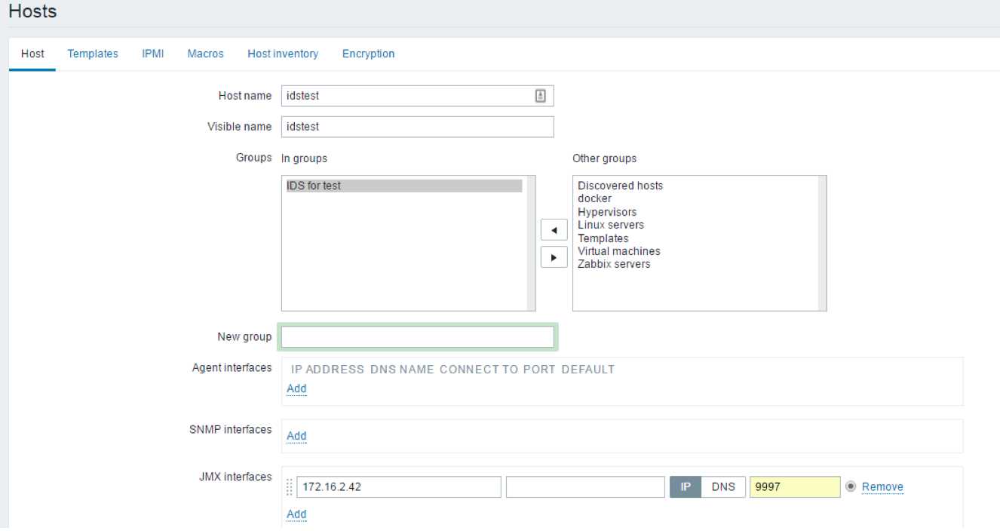Image resolution: width=1000 pixels, height=531 pixels.
Task: Focus the New group input field
Action: click(418, 337)
